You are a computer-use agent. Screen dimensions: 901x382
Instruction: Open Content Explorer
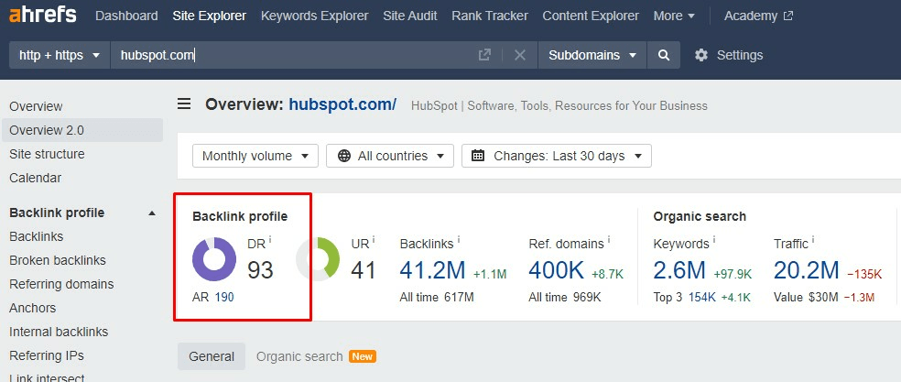pyautogui.click(x=591, y=16)
